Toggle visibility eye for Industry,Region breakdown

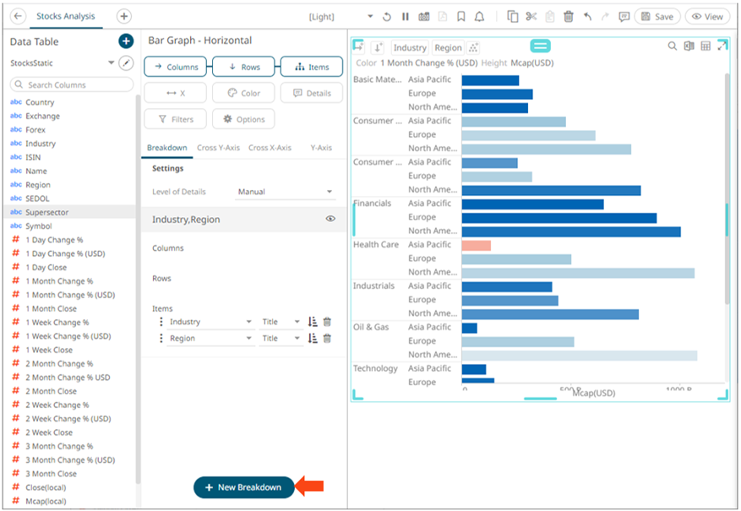point(330,219)
